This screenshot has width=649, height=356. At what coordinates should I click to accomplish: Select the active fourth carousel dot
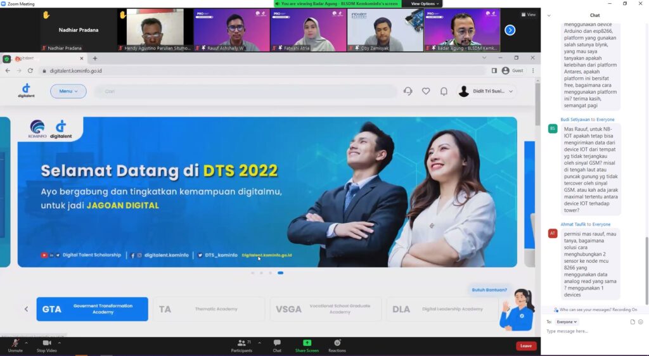[280, 273]
